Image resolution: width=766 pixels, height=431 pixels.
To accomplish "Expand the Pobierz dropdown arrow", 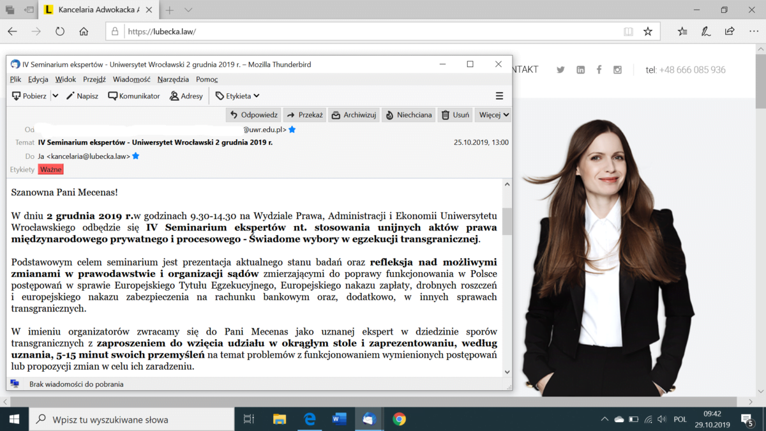I will (56, 96).
